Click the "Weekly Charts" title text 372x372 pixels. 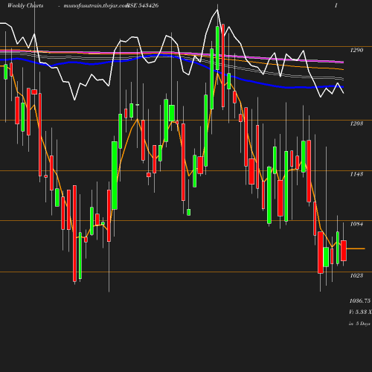pyautogui.click(x=25, y=6)
